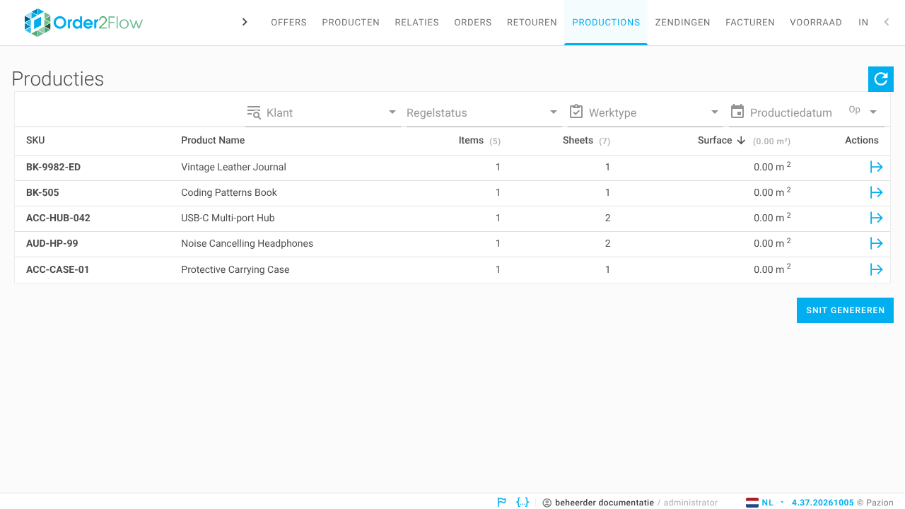Switch to the Orders tab
The image size is (905, 509).
click(x=473, y=23)
